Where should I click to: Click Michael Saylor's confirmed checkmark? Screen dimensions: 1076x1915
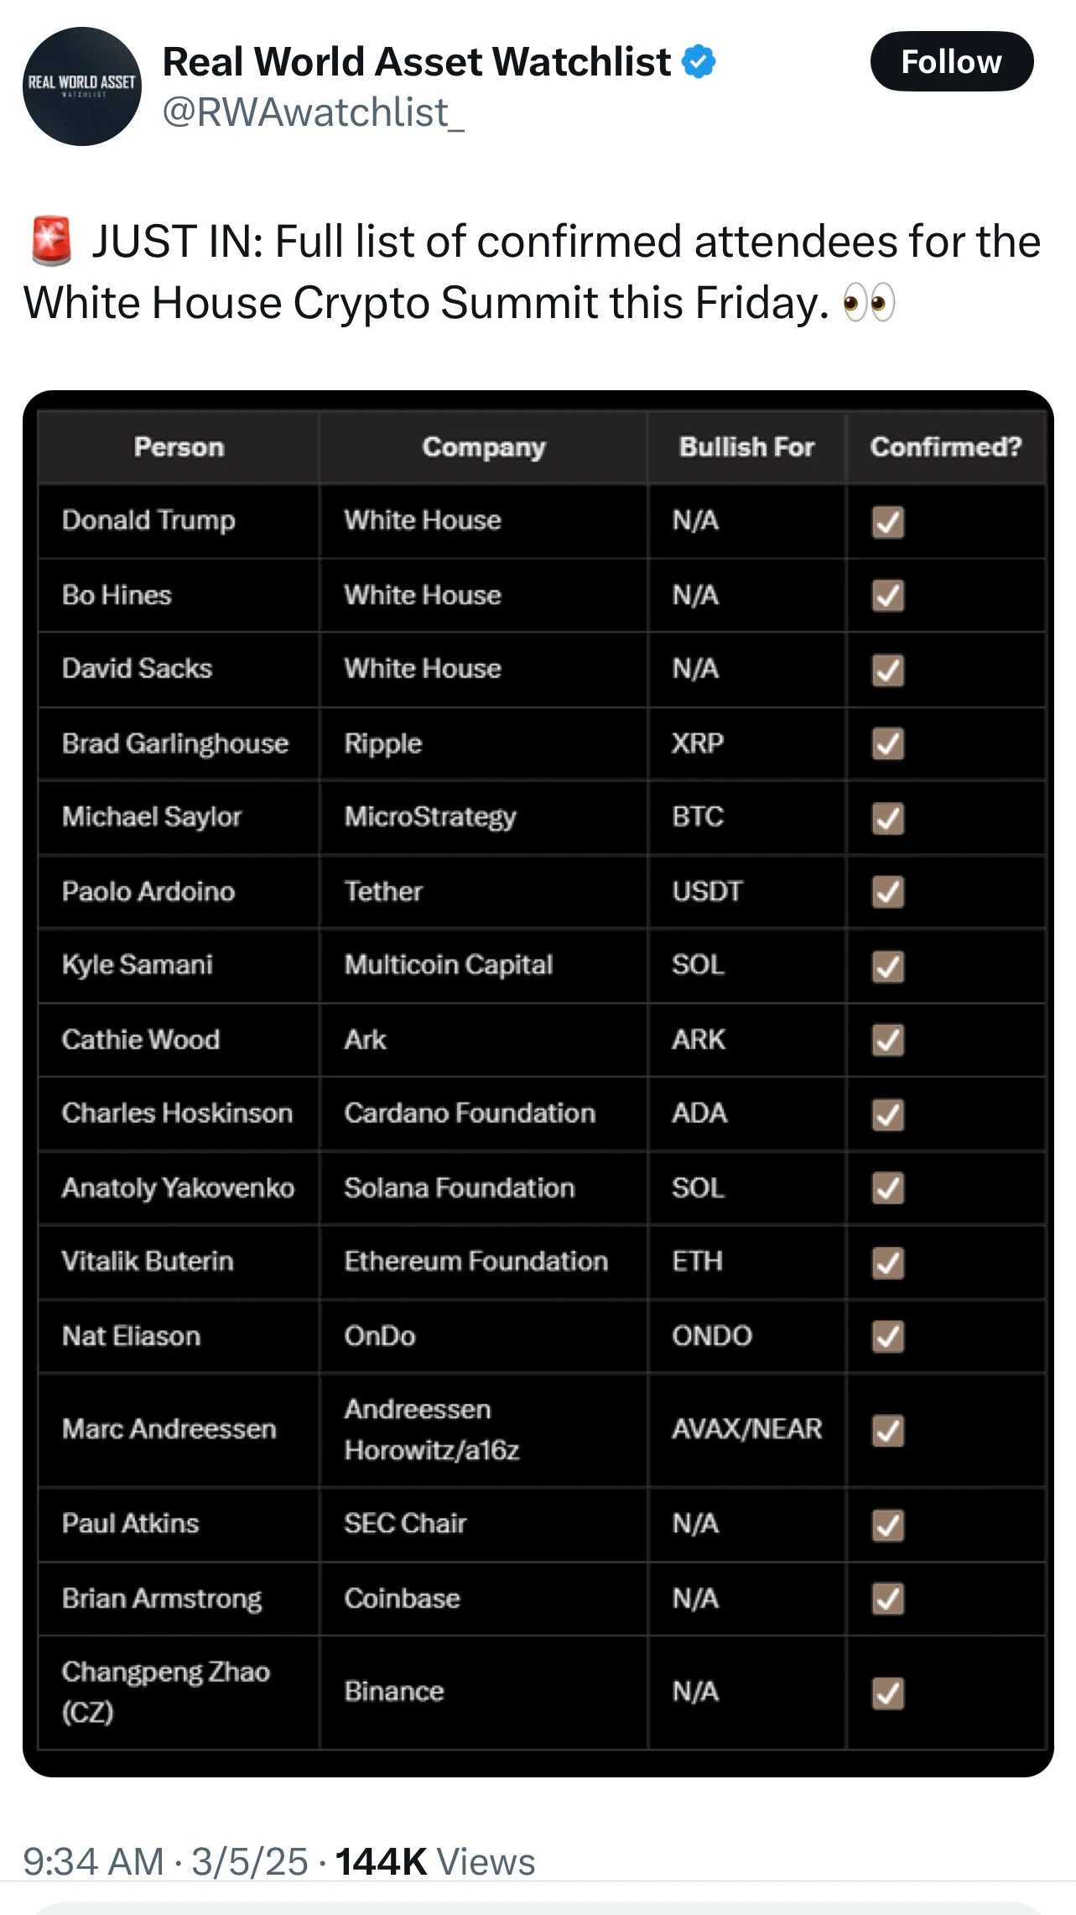[889, 818]
